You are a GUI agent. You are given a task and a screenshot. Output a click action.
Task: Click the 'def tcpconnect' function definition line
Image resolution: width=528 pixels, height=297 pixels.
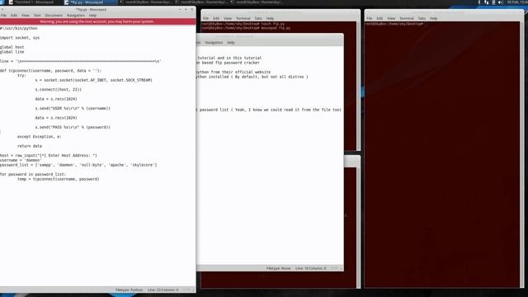pyautogui.click(x=50, y=71)
